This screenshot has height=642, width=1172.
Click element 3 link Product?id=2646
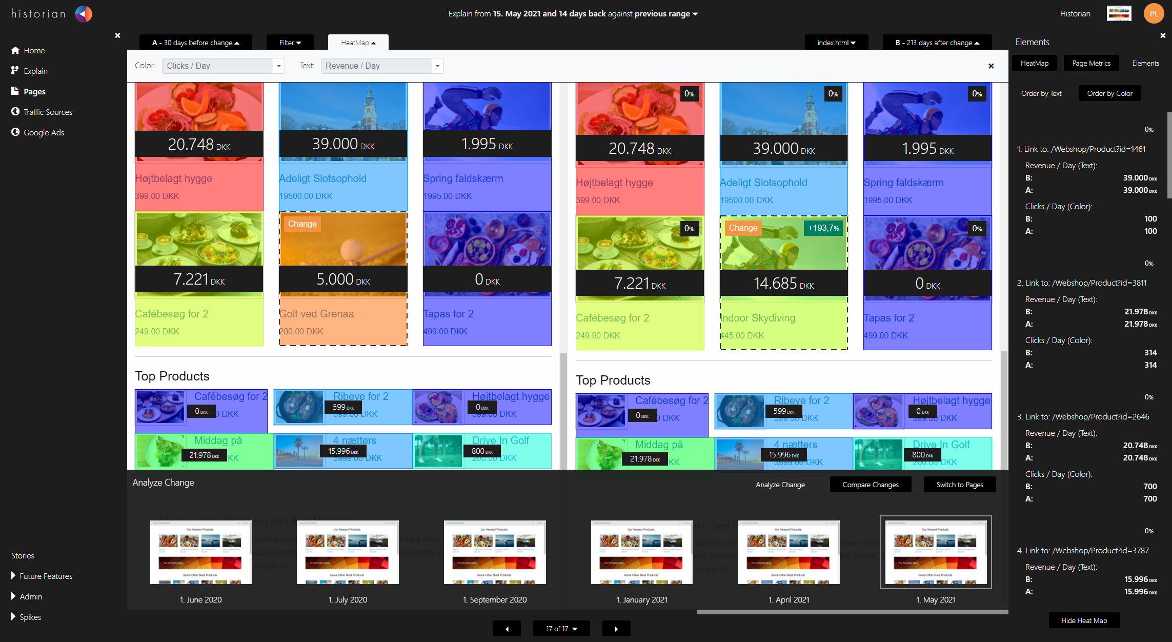1083,417
